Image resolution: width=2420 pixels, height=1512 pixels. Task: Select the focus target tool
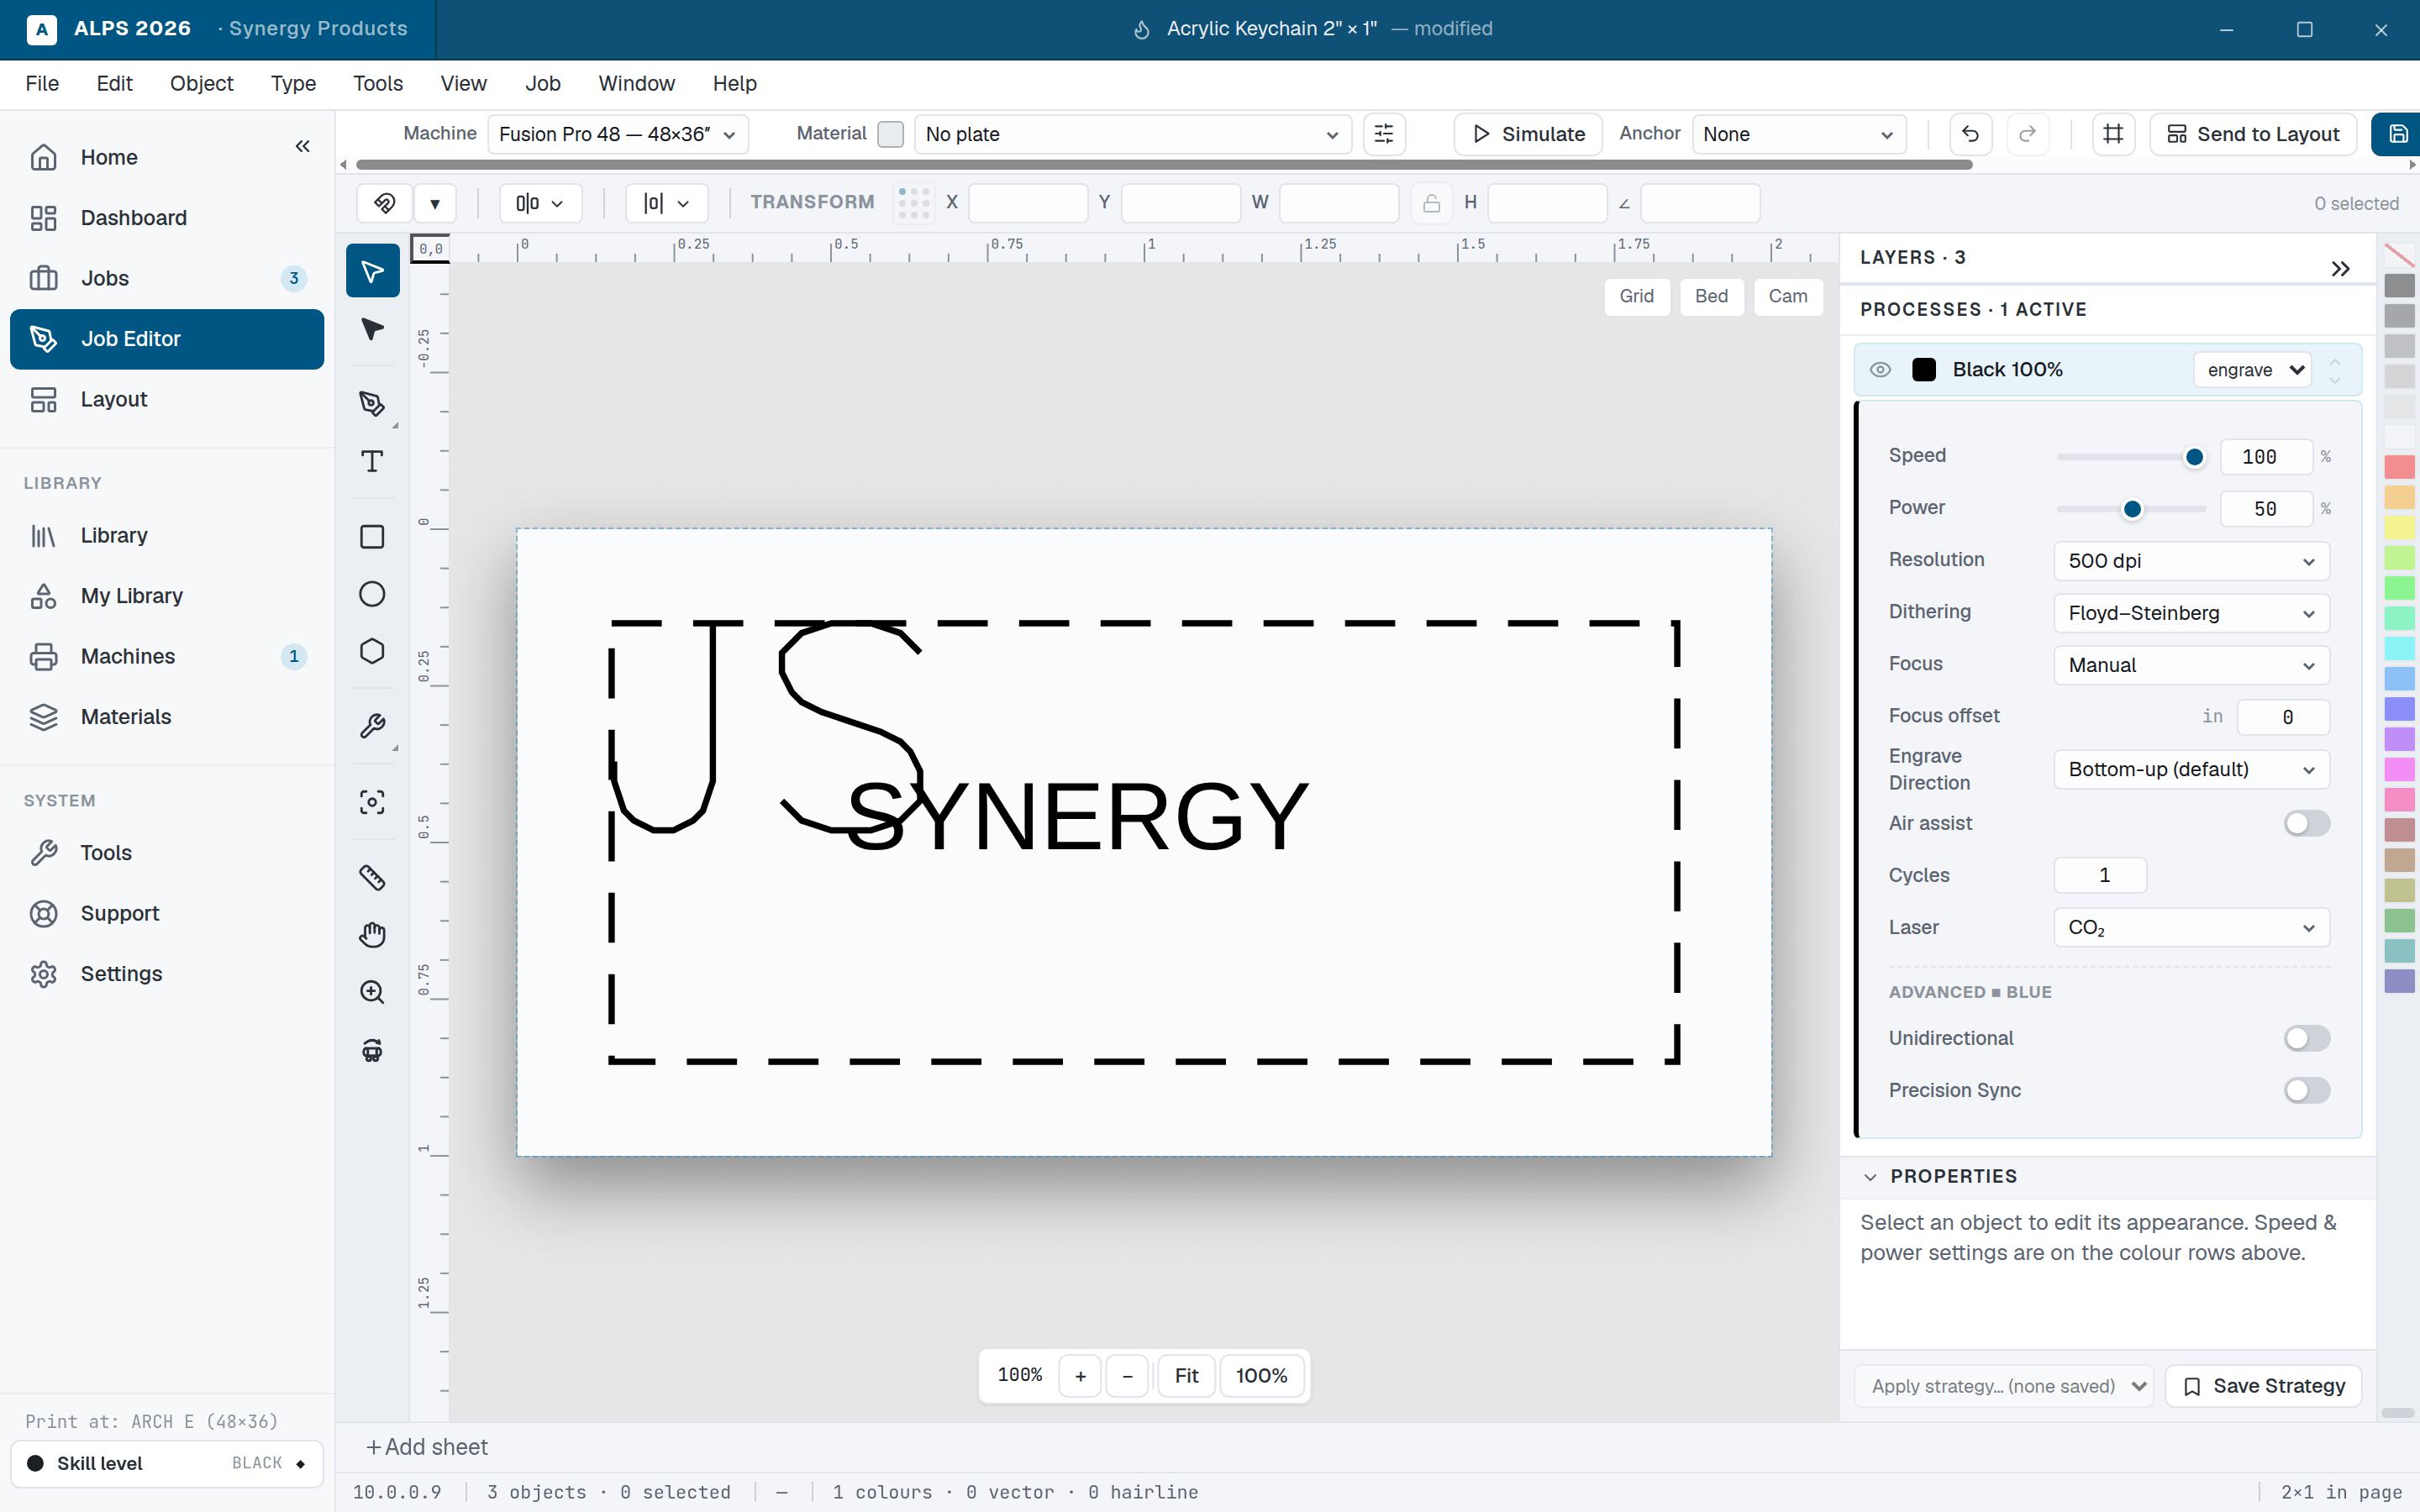[x=372, y=802]
